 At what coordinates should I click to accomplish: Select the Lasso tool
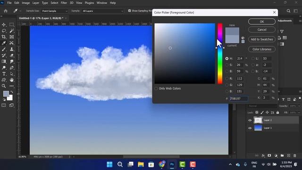coord(4,31)
